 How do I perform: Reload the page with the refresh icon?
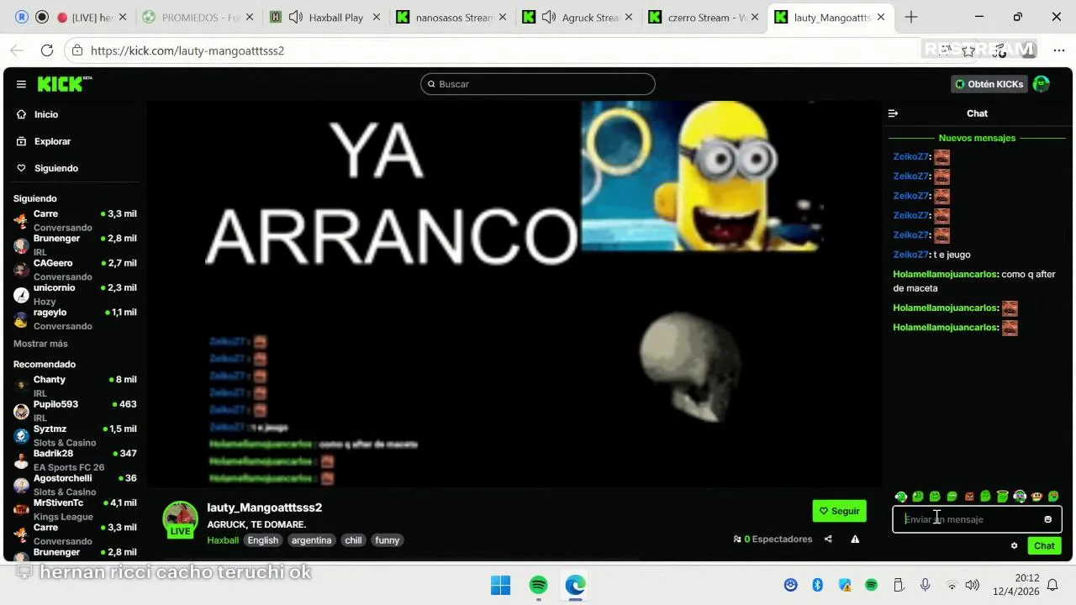[x=47, y=50]
